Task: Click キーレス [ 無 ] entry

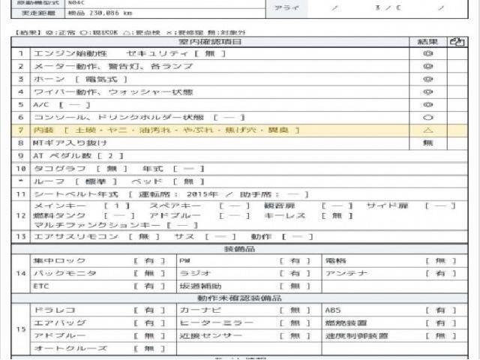Action: point(308,215)
